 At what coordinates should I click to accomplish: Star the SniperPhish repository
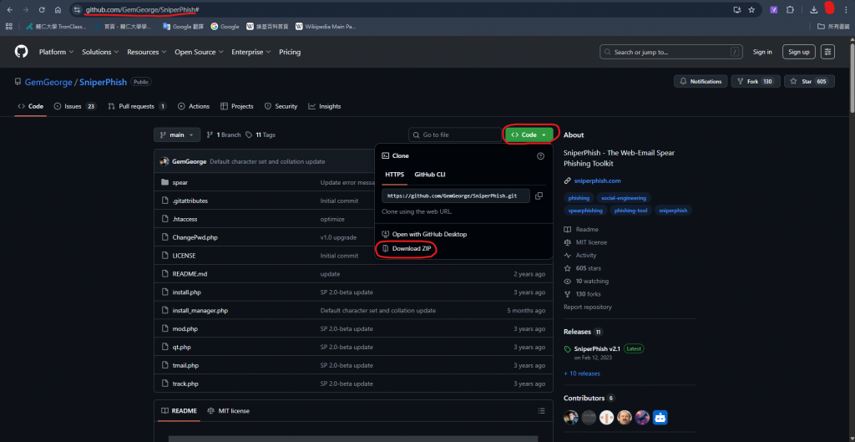click(x=808, y=81)
